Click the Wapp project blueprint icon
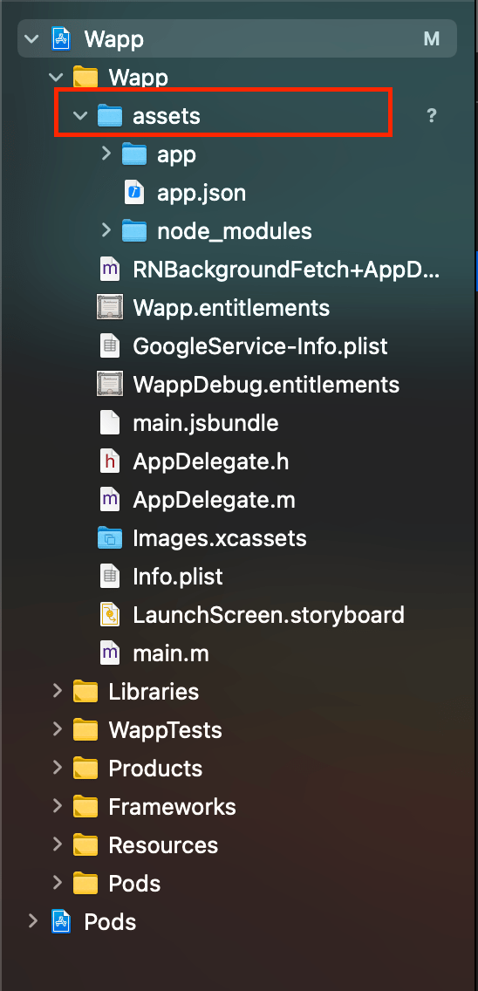Viewport: 478px width, 991px height. point(61,39)
